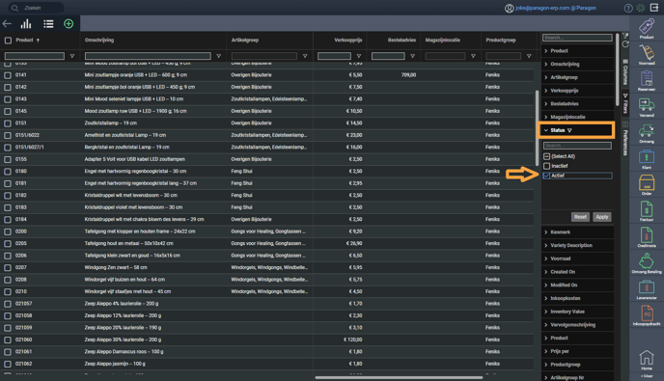Switch to the Columns side tab

pos(625,72)
